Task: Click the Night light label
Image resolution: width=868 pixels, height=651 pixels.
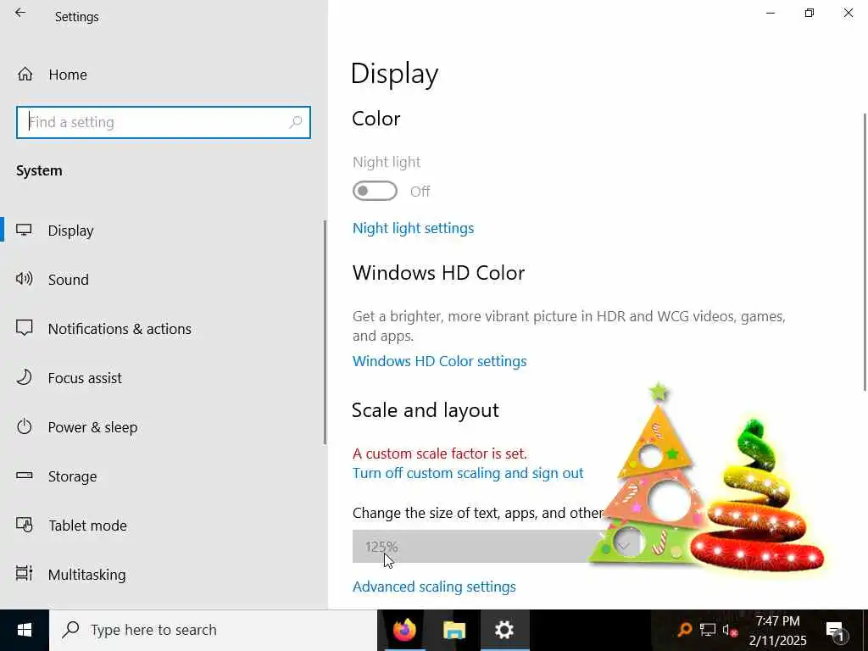Action: point(387,162)
